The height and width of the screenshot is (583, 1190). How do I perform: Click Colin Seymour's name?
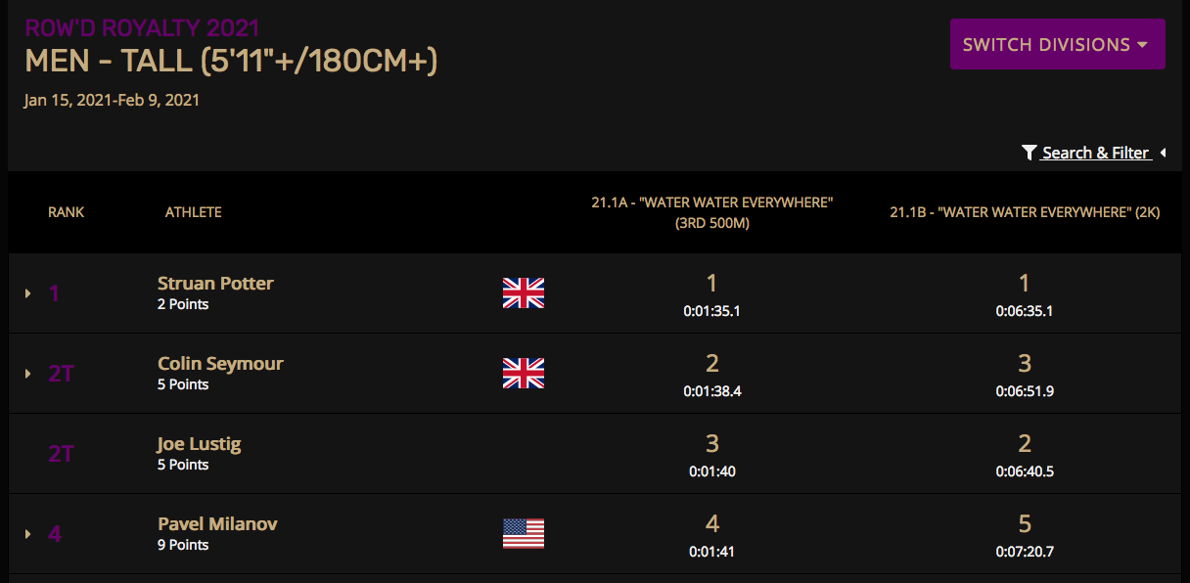(220, 364)
